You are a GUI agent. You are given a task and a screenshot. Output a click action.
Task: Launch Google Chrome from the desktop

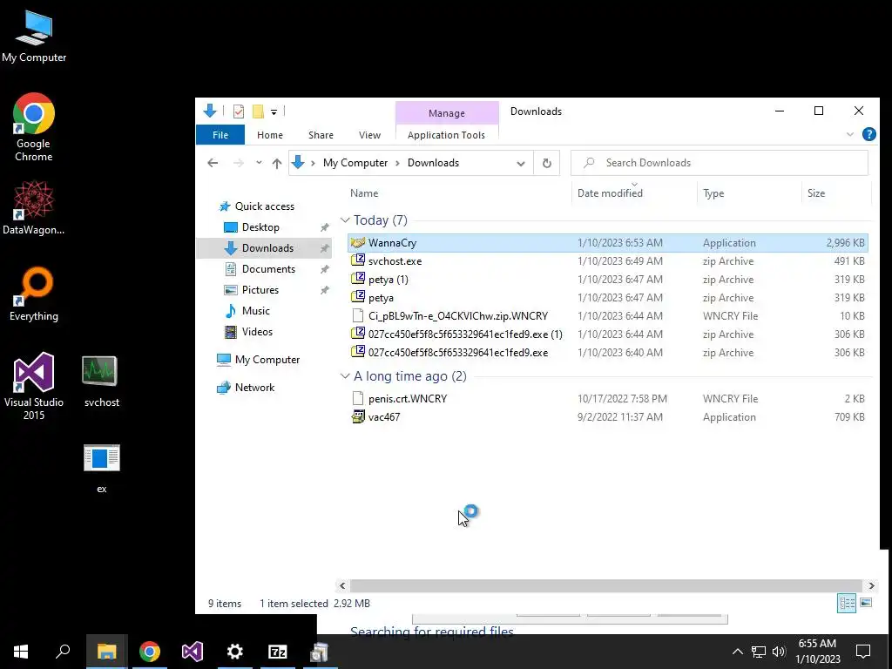point(34,126)
